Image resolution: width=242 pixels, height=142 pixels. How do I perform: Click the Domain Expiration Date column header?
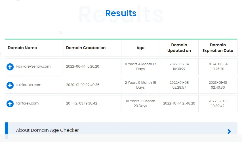(218, 48)
